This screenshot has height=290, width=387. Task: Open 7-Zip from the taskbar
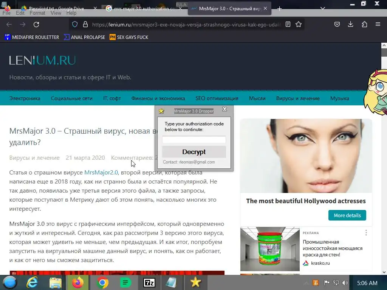[149, 282]
